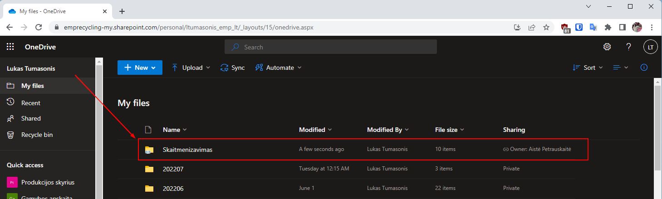Viewport: 662px width, 199px height.
Task: Bookmark this page with the star icon
Action: pyautogui.click(x=546, y=27)
